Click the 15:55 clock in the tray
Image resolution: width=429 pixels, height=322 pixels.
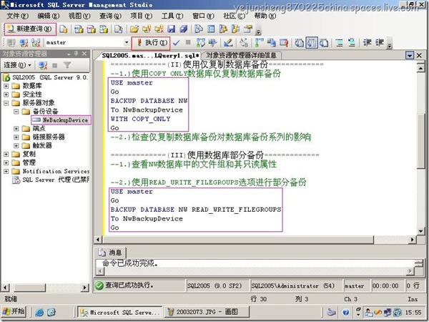(413, 312)
